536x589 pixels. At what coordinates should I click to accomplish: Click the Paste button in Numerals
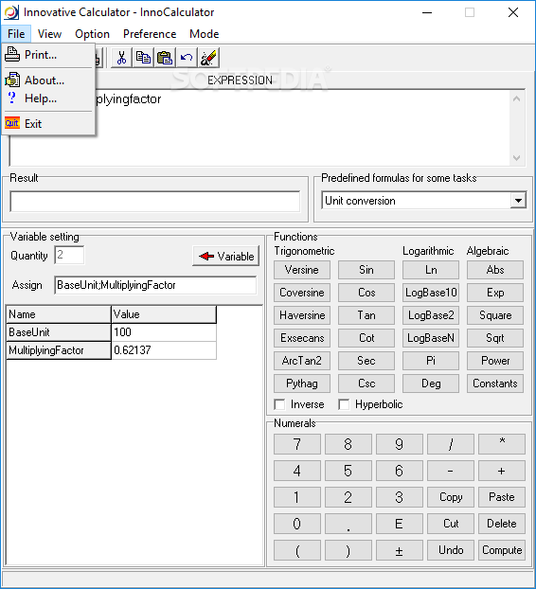click(x=502, y=497)
